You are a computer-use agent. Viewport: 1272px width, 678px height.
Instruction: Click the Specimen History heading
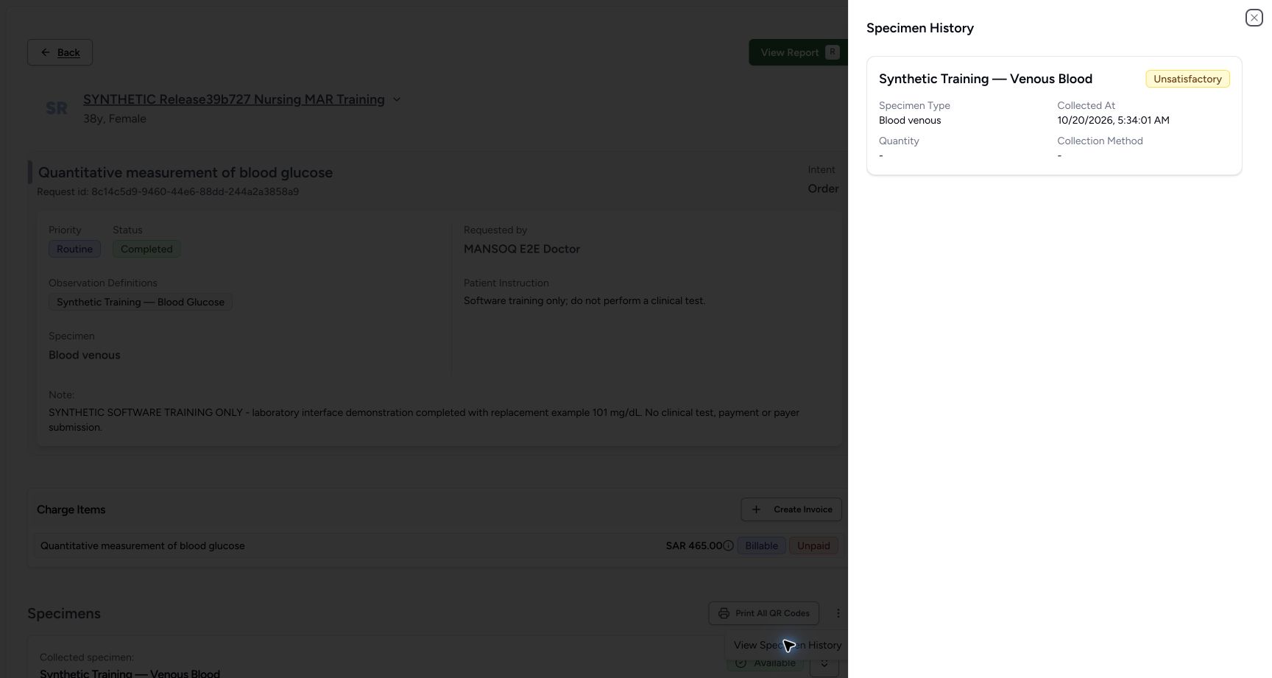coord(920,28)
